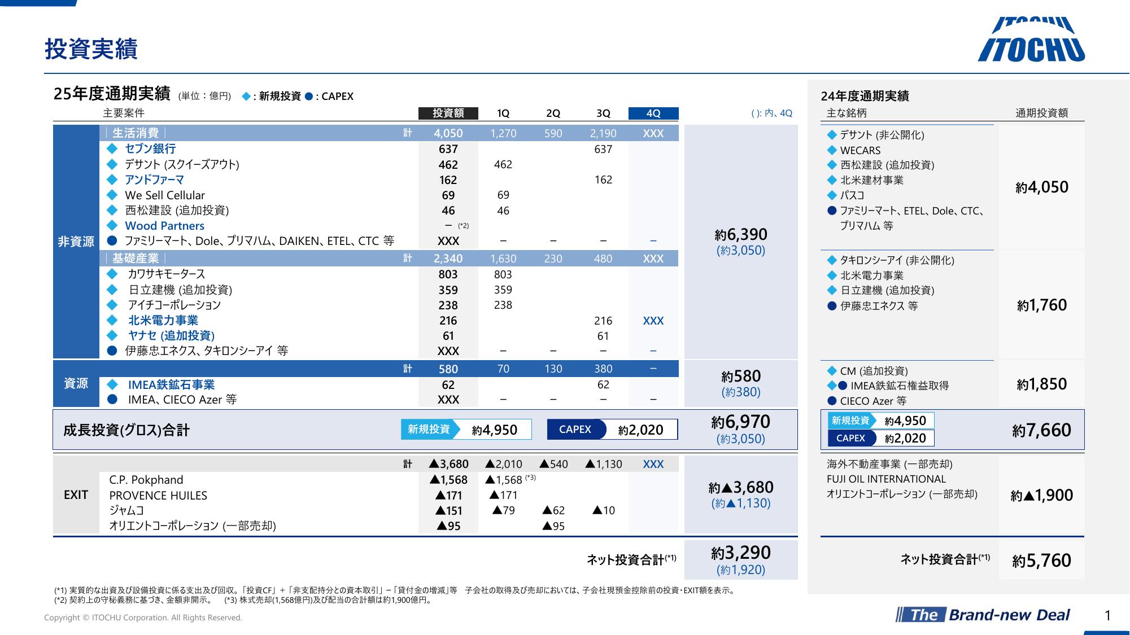The height and width of the screenshot is (635, 1130).
Task: Click the ITOCHU logo in the header
Action: (1031, 40)
